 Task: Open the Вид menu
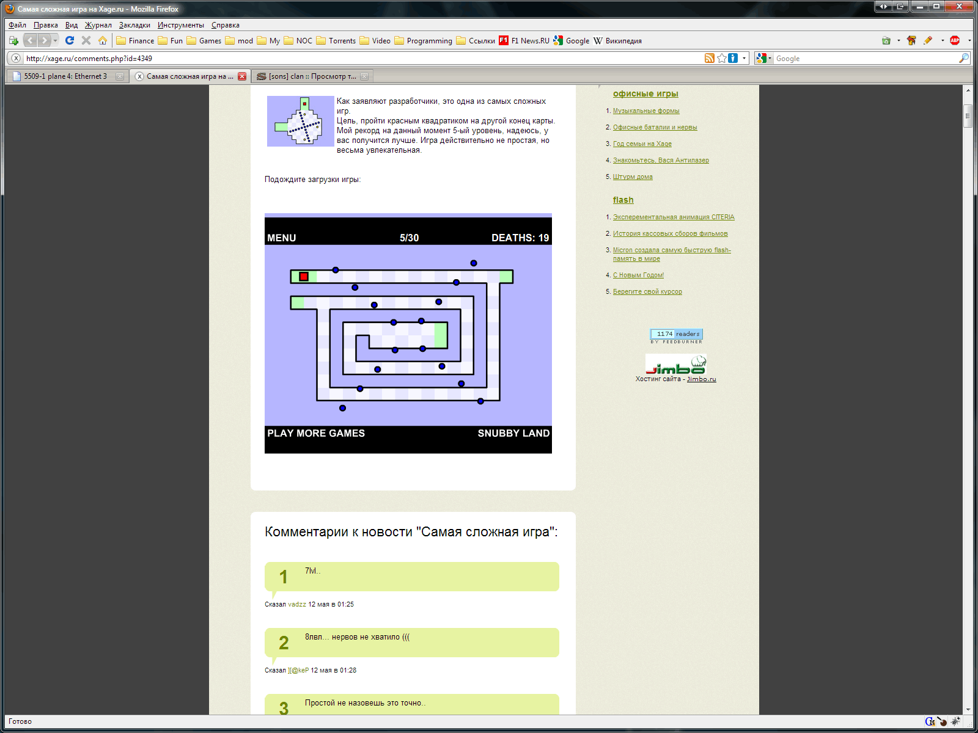pyautogui.click(x=72, y=25)
